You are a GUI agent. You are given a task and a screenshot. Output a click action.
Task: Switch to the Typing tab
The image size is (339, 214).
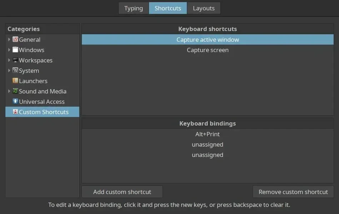coord(134,8)
